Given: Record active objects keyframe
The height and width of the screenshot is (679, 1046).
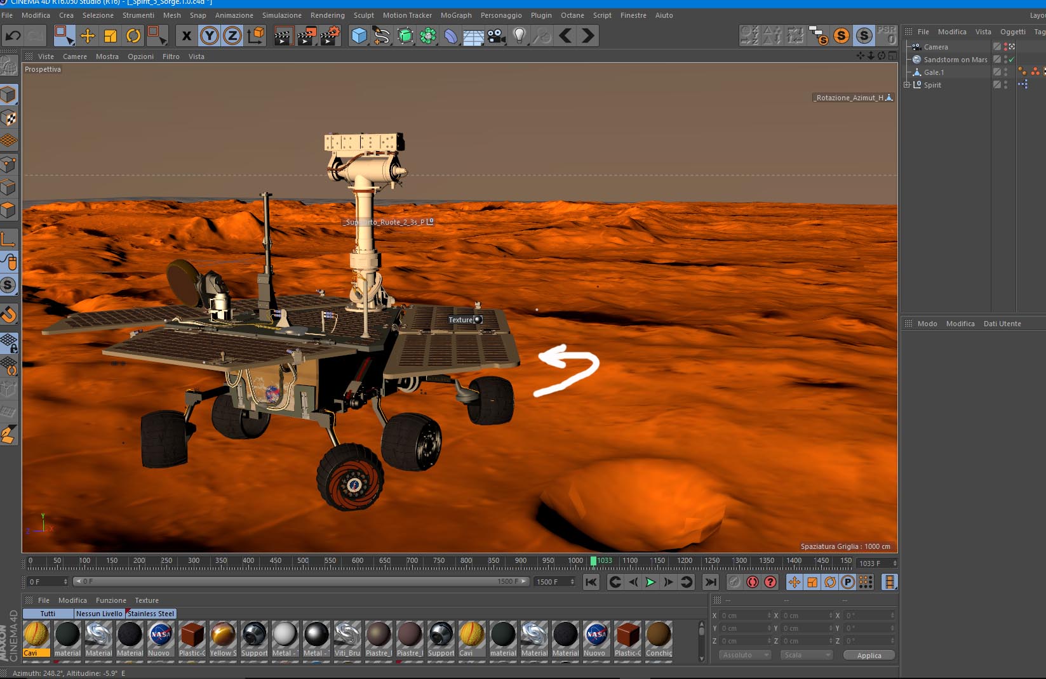Looking at the screenshot, I should [x=735, y=582].
